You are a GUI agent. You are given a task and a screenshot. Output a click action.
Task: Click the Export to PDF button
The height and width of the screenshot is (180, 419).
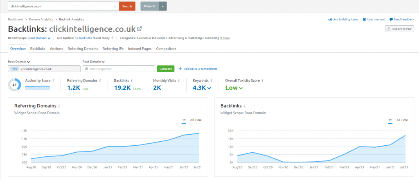tap(399, 29)
